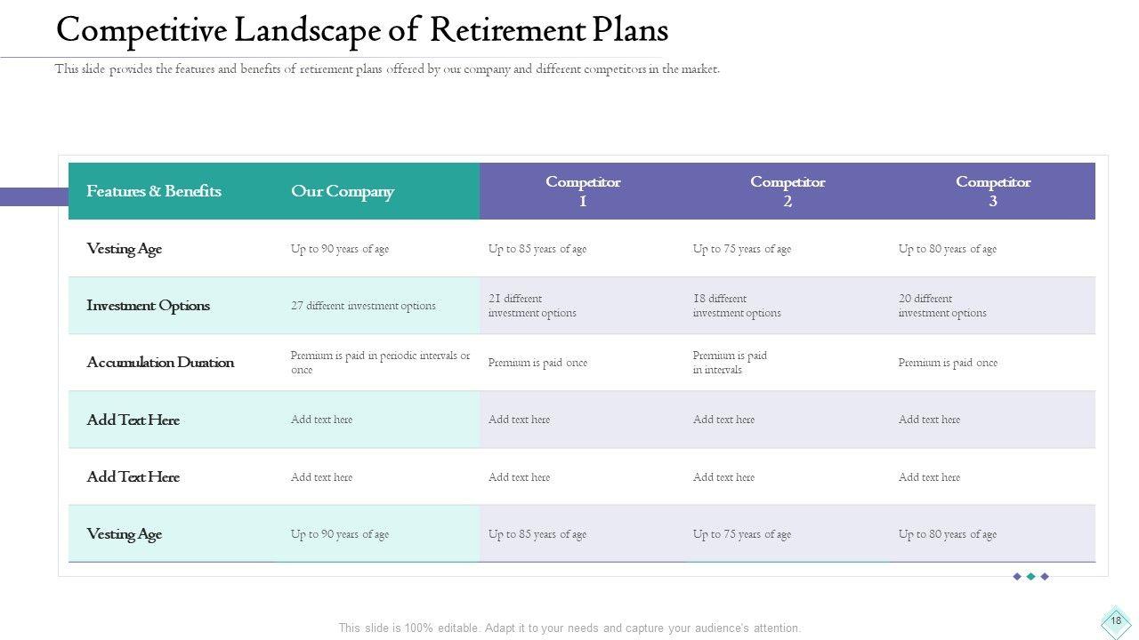This screenshot has width=1139, height=640.
Task: Click the Competitor 3 header cell
Action: coord(993,191)
